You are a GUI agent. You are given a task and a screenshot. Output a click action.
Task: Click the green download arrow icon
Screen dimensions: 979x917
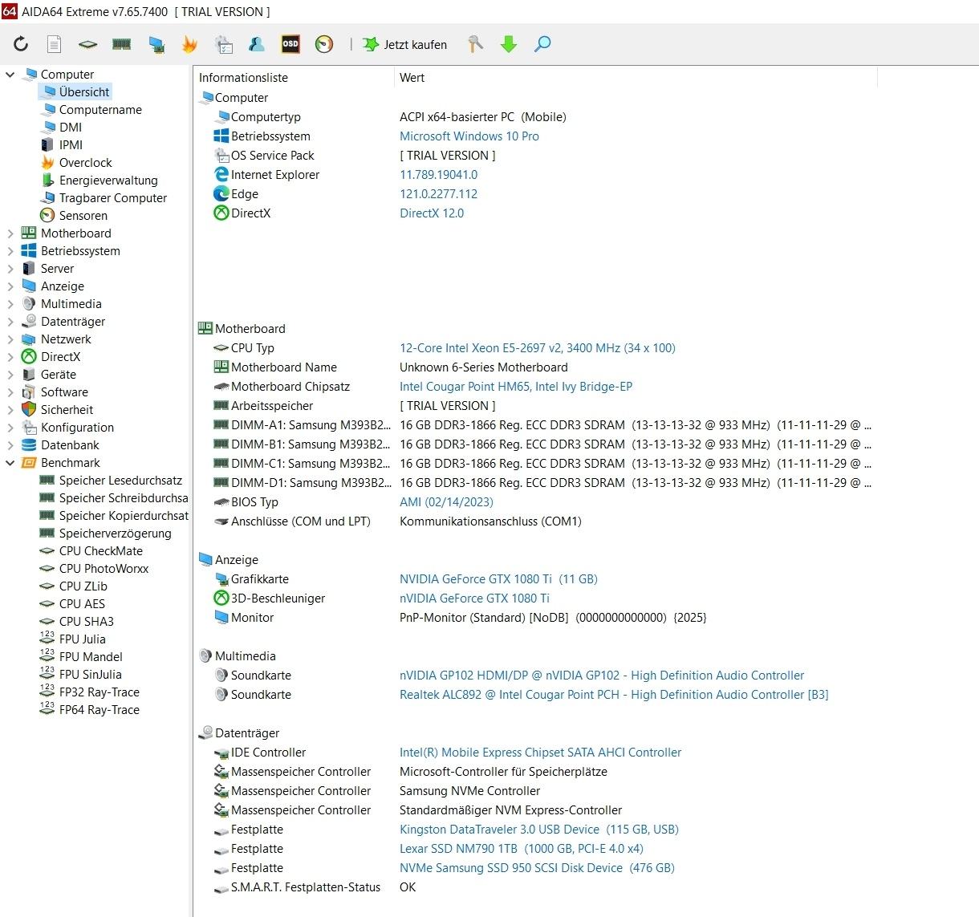(x=509, y=44)
